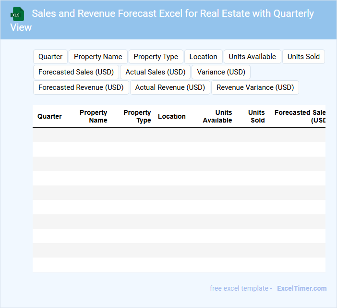
Task: Click the Property Name tag
Action: pyautogui.click(x=98, y=57)
